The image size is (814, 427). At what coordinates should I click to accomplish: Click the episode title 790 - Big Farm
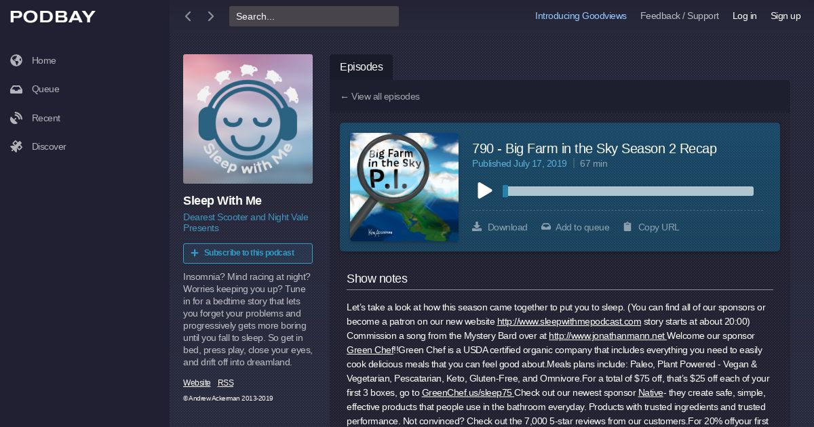[x=594, y=148]
